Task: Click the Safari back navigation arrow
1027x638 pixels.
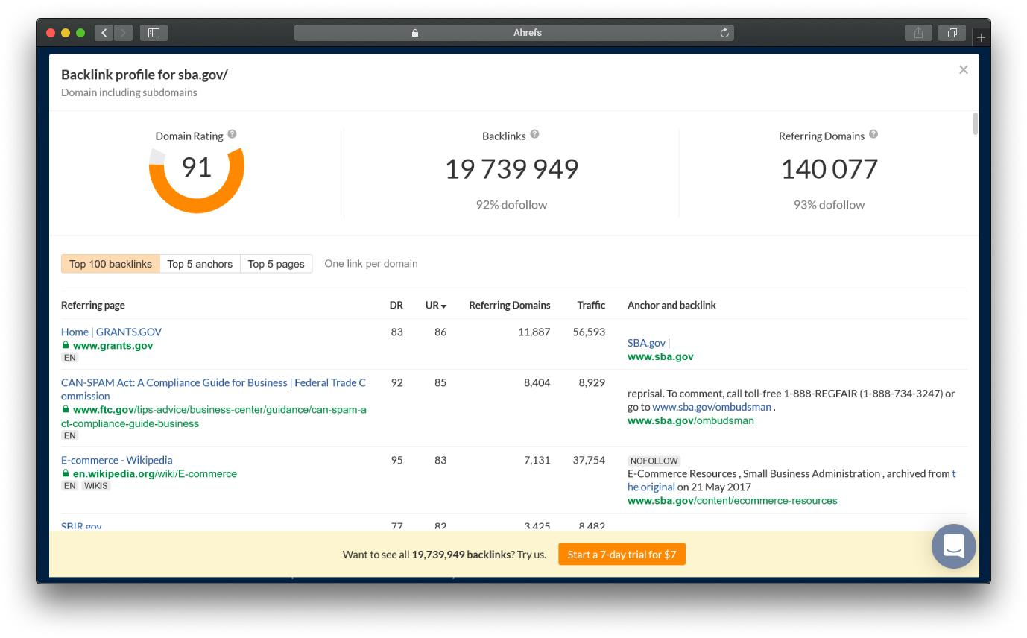Action: tap(104, 33)
